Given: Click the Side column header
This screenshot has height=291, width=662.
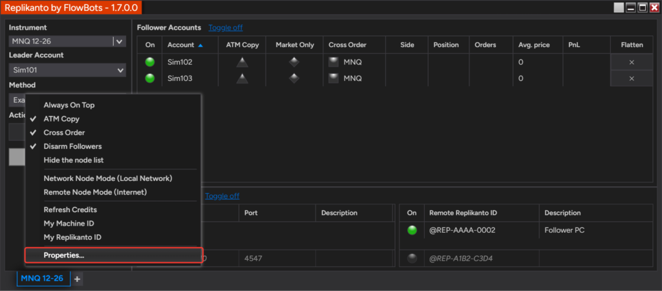Looking at the screenshot, I should tap(407, 45).
